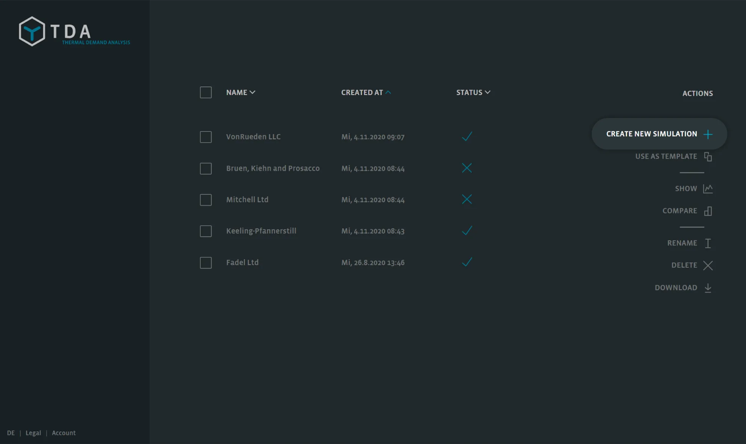Toggle Created At sort arrow
The image size is (746, 444).
point(388,92)
